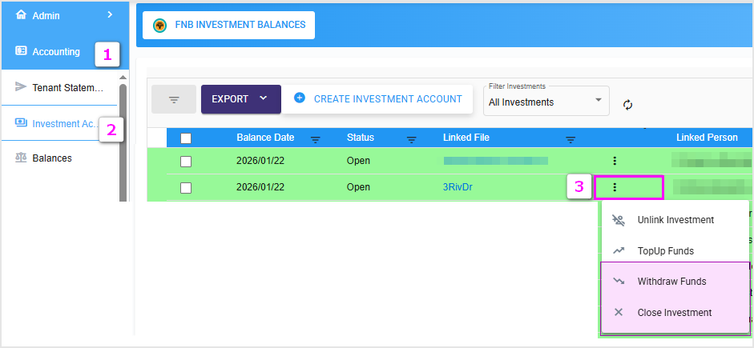Click the Status column filter icon
The width and height of the screenshot is (754, 348).
(411, 139)
